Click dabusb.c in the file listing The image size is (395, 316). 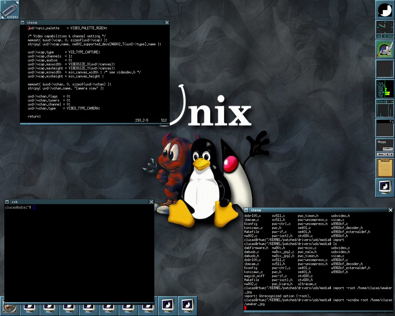pos(252,252)
